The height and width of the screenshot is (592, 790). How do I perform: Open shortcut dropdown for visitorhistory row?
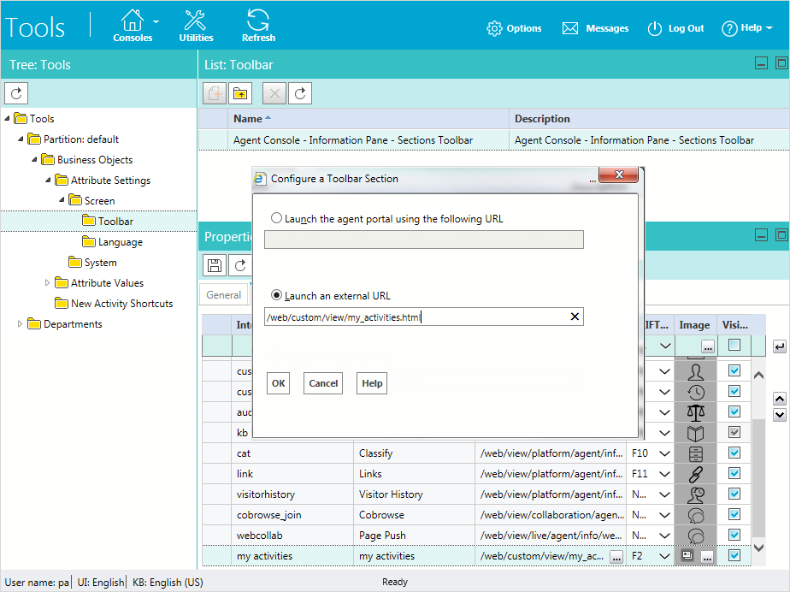[x=664, y=494]
